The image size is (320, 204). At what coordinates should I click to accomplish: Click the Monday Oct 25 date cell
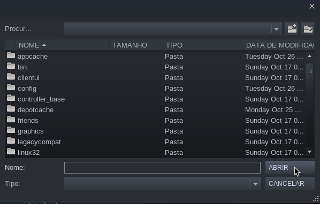coord(273,110)
